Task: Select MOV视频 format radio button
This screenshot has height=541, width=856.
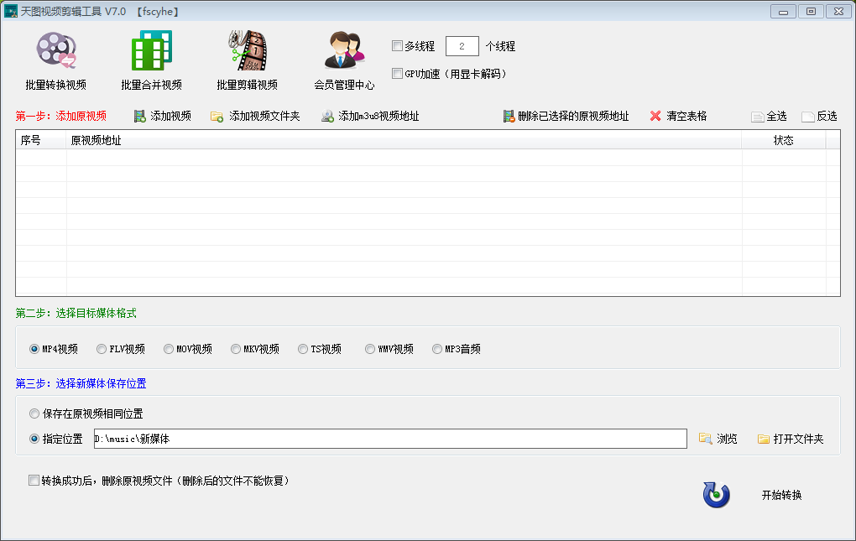Action: coord(169,349)
